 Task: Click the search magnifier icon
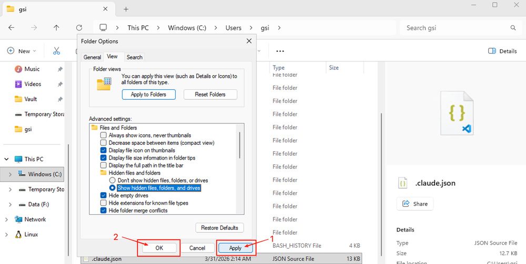513,28
